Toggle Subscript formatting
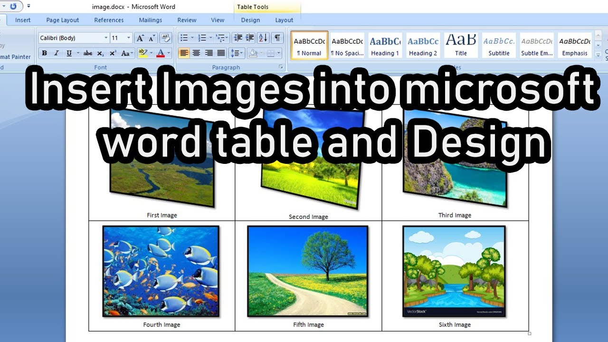Viewport: 608px width, 342px height. pyautogui.click(x=100, y=53)
